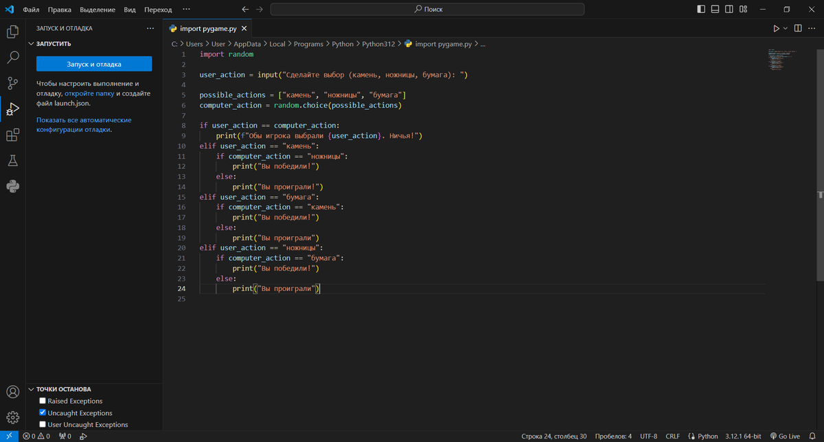Open the Выделение menu
The image size is (824, 442).
point(98,10)
